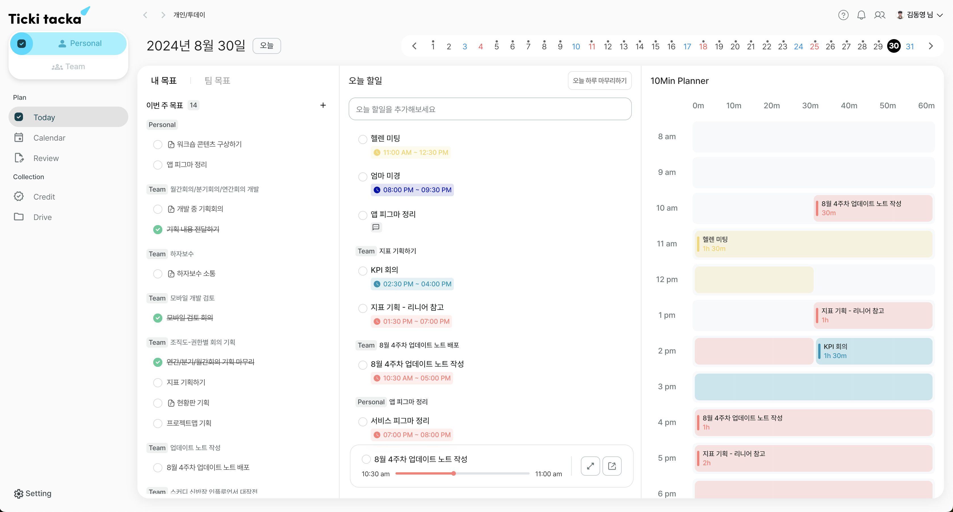Open the notifications bell icon
The image size is (953, 512).
coord(861,15)
